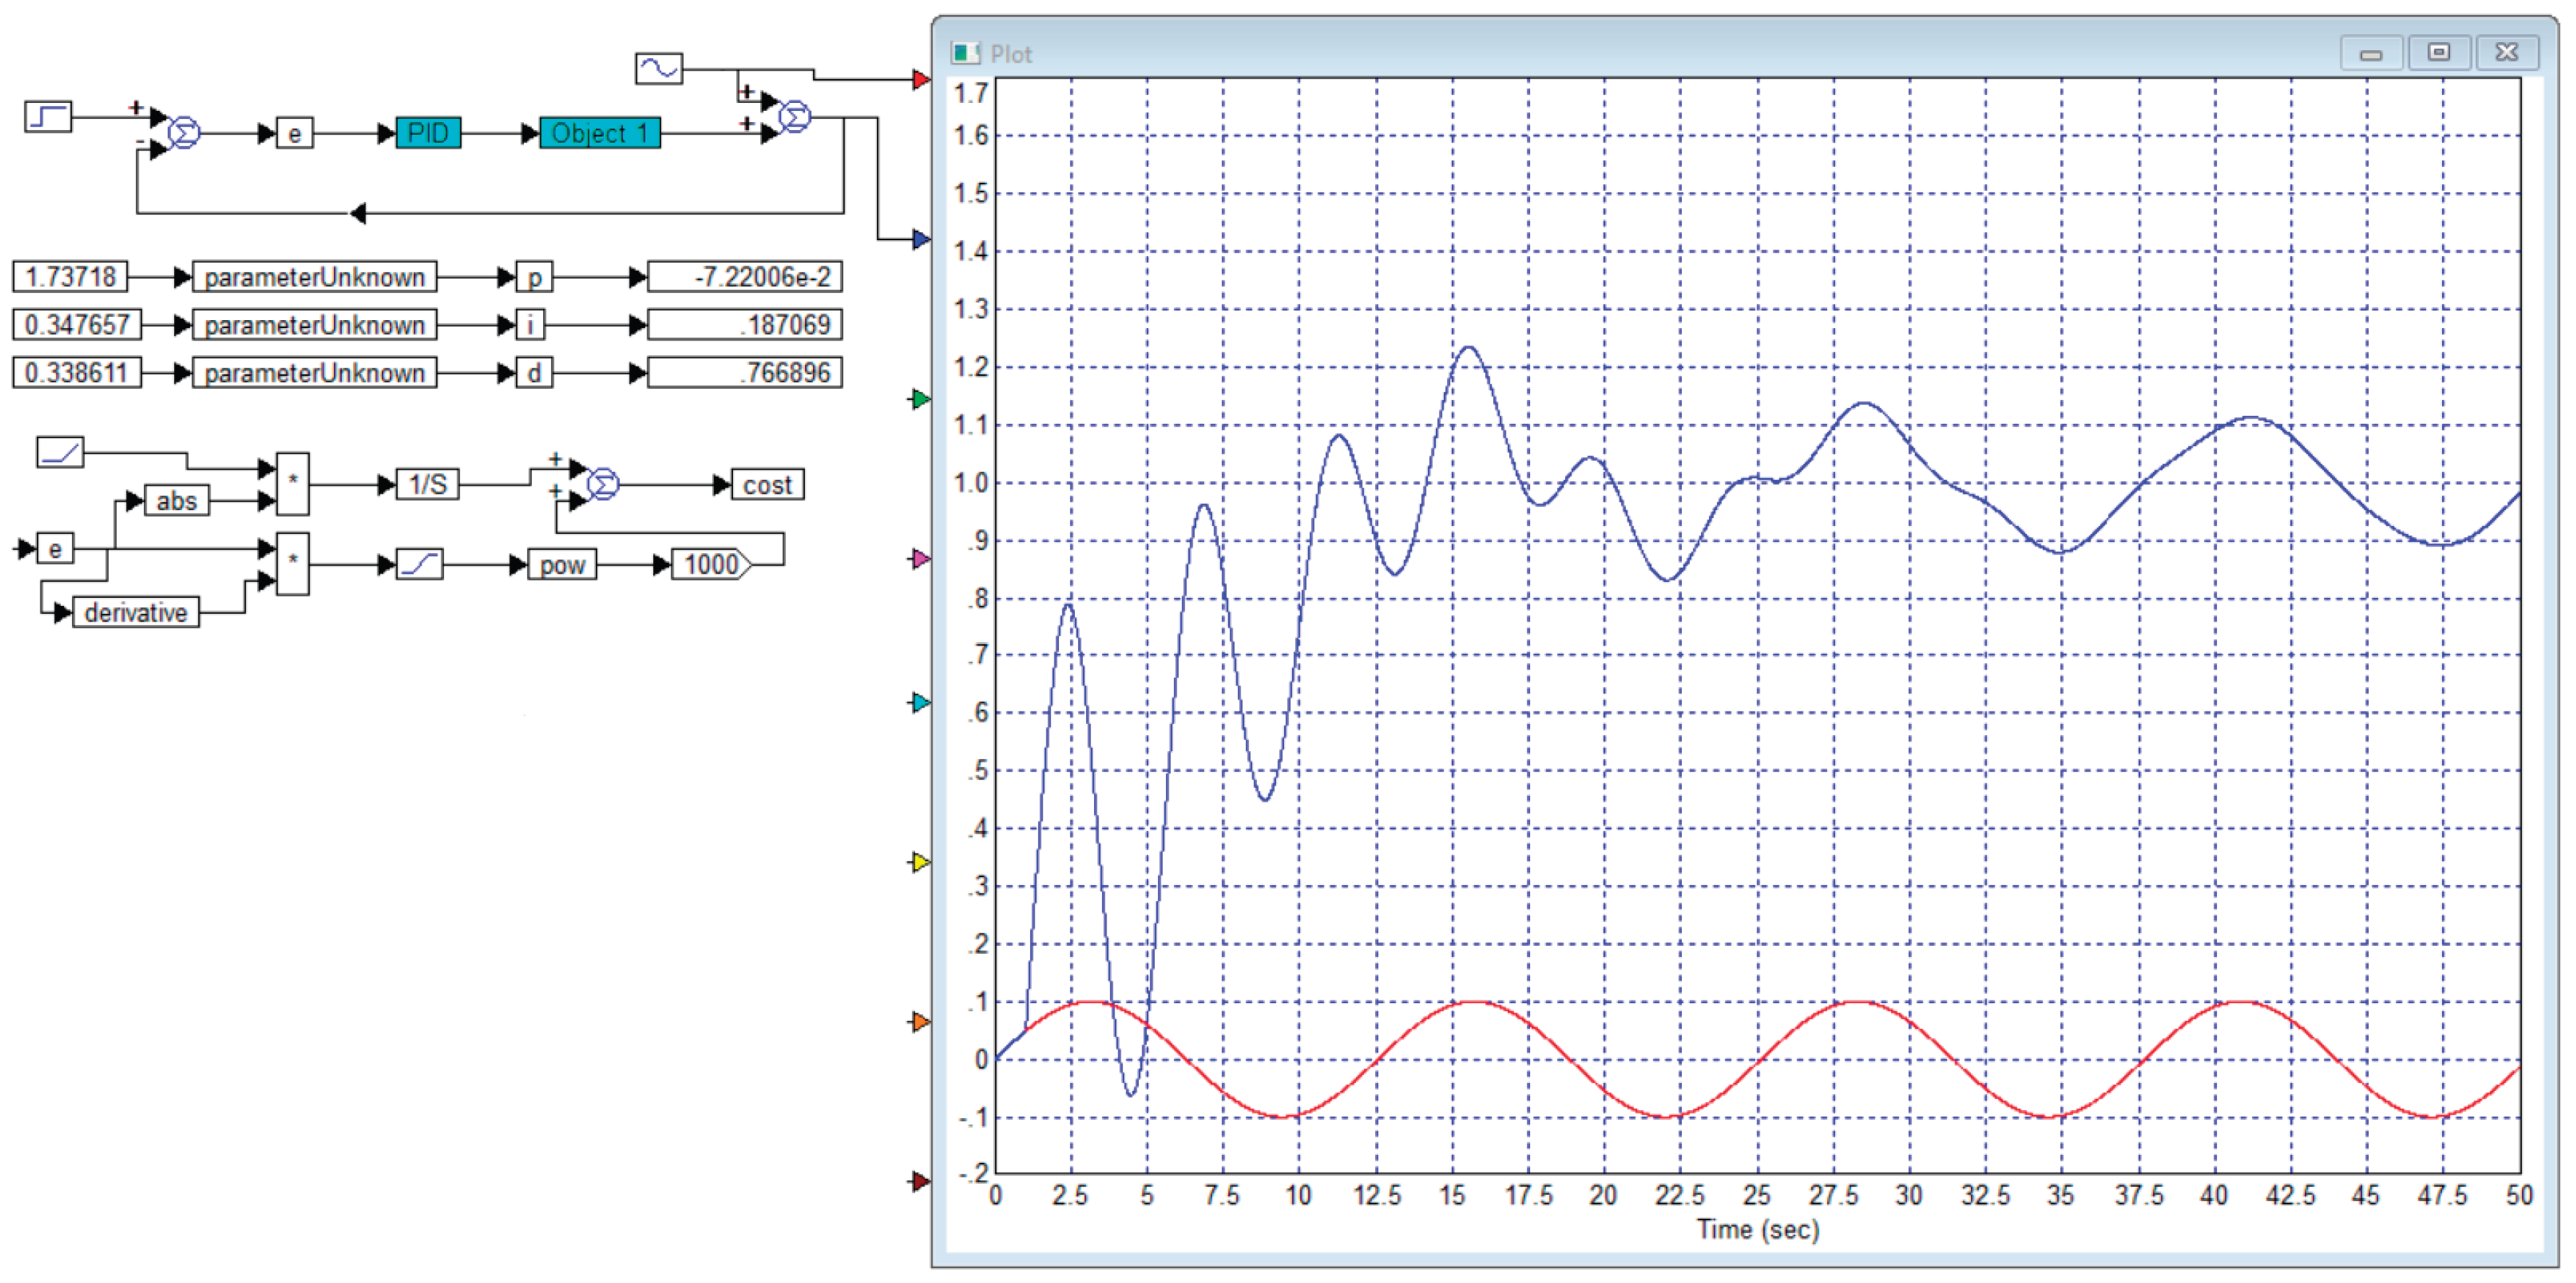This screenshot has height=1283, width=2576.
Task: Click the p variable block
Action: coord(534,276)
